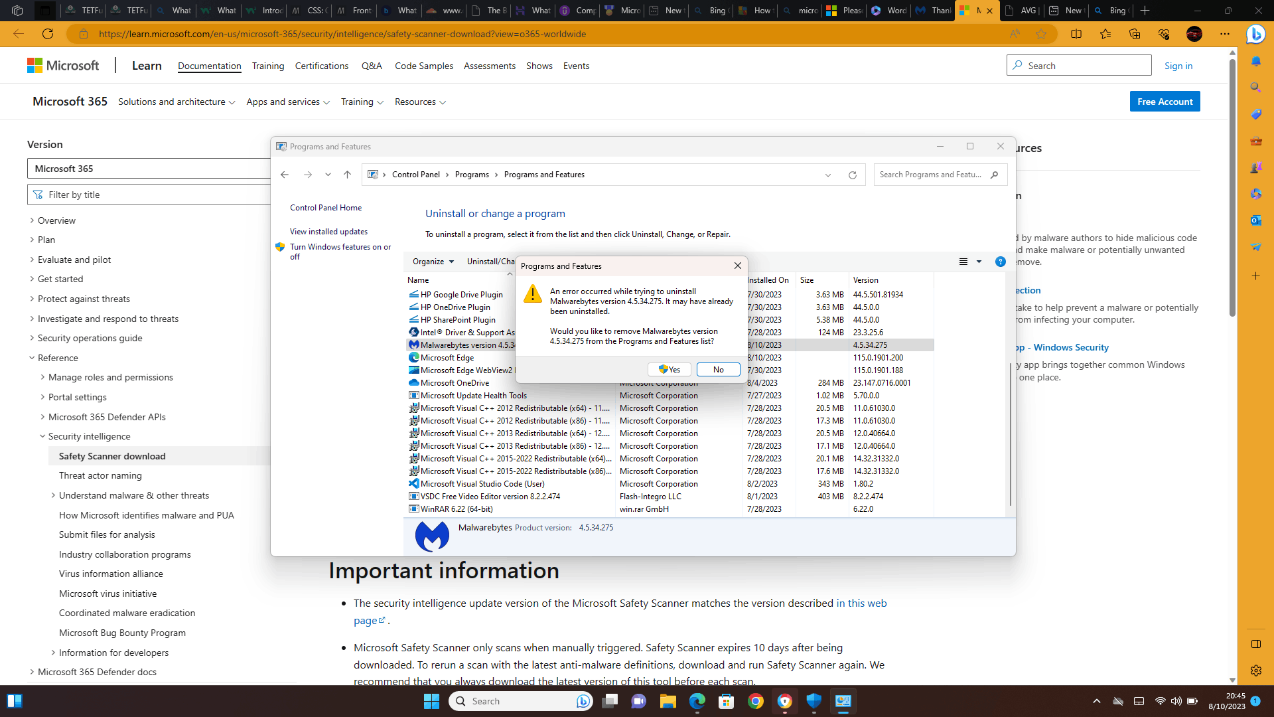
Task: Launch Windows Security from the system tray shield
Action: pyautogui.click(x=815, y=701)
